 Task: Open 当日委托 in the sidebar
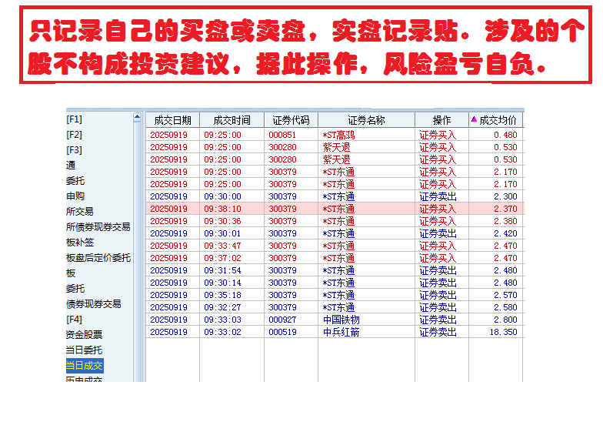click(85, 350)
